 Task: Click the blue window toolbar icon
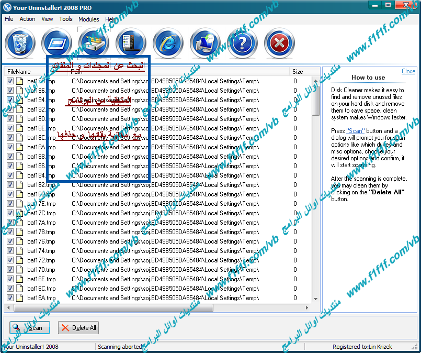56,43
